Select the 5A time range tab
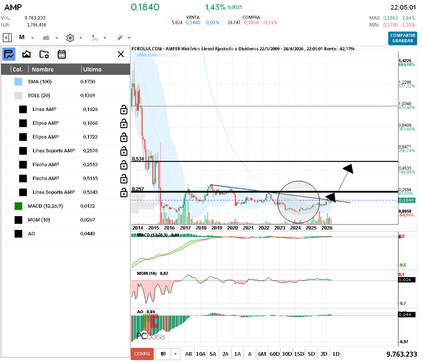 coord(213,354)
